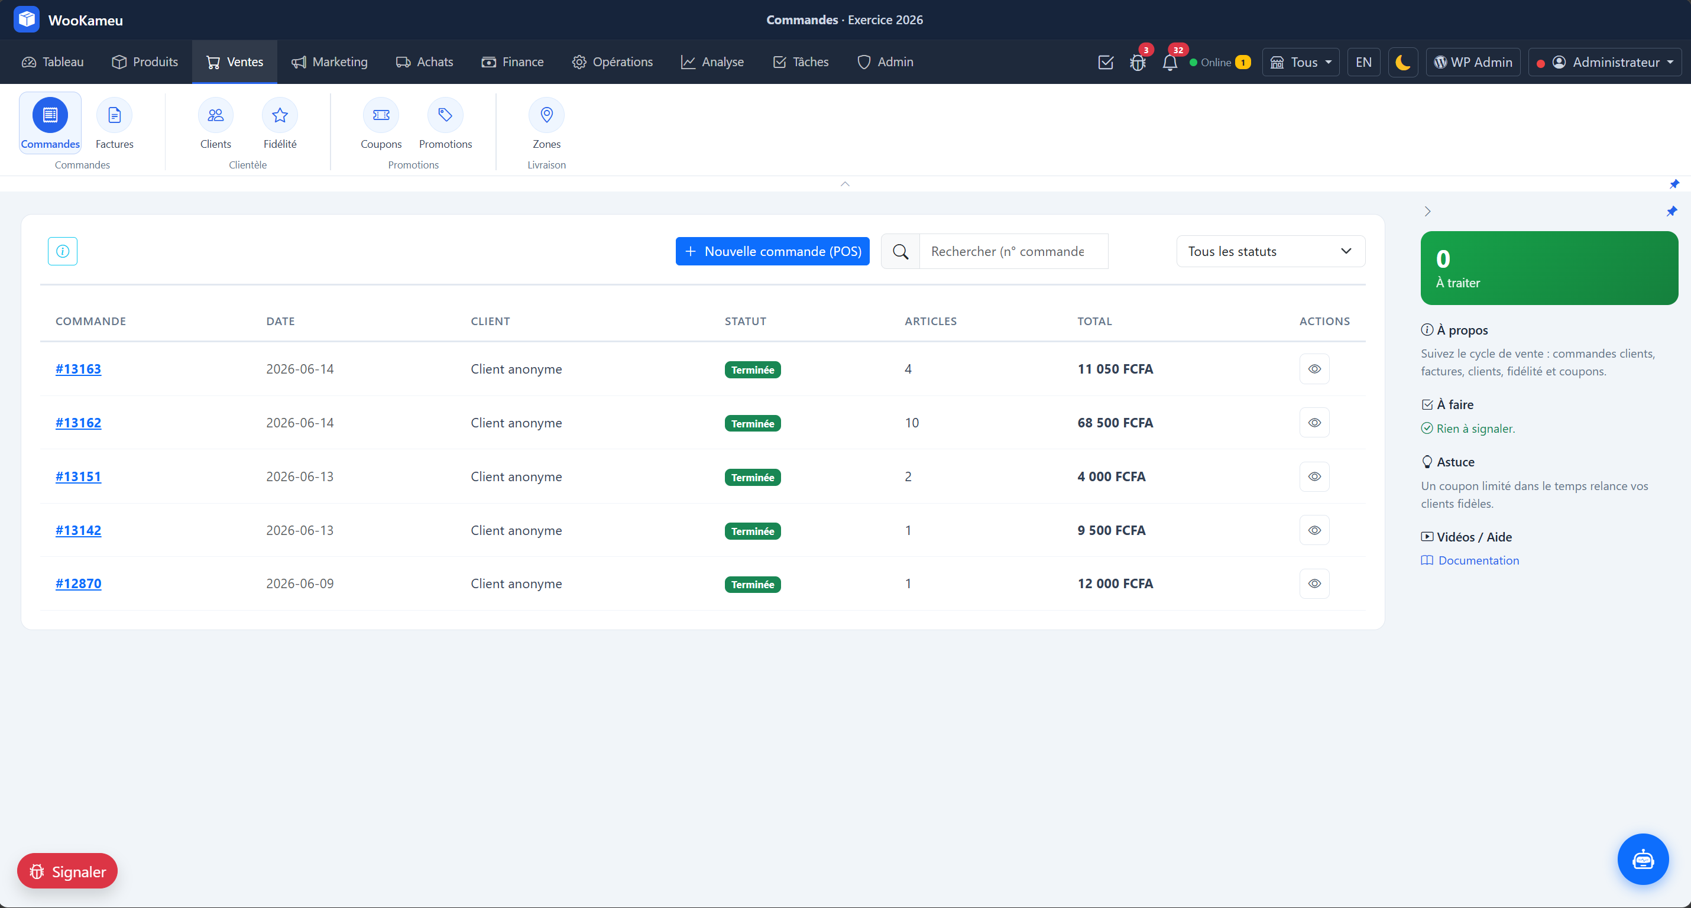View order #13163 eye icon
The width and height of the screenshot is (1691, 908).
pyautogui.click(x=1314, y=369)
